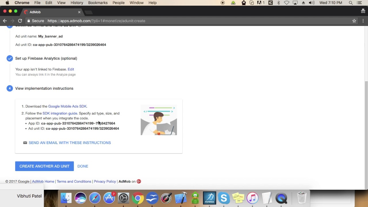Screen dimensions: 368x207
Task: Open the Chrome application menu
Action: tap(22, 3)
